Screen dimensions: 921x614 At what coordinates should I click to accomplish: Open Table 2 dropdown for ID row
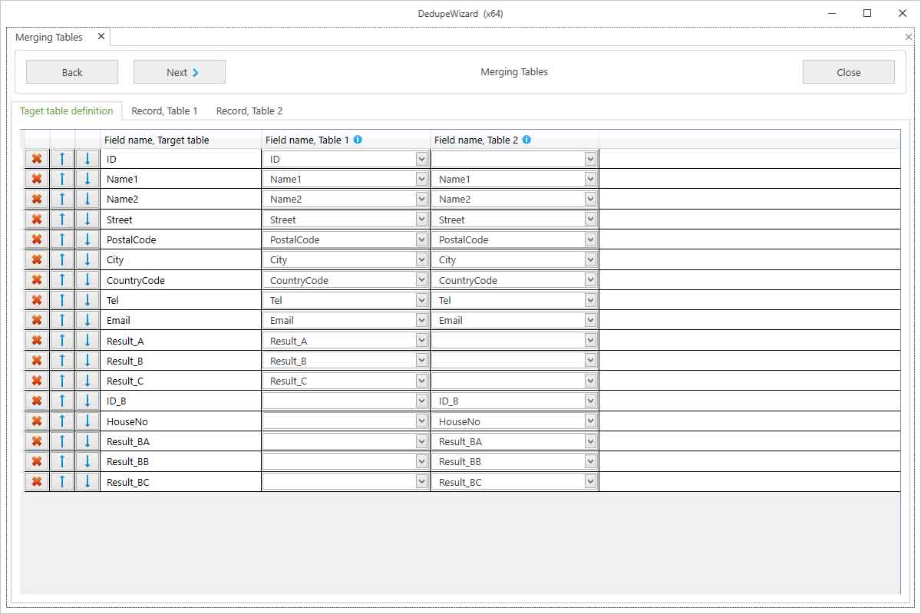tap(589, 159)
